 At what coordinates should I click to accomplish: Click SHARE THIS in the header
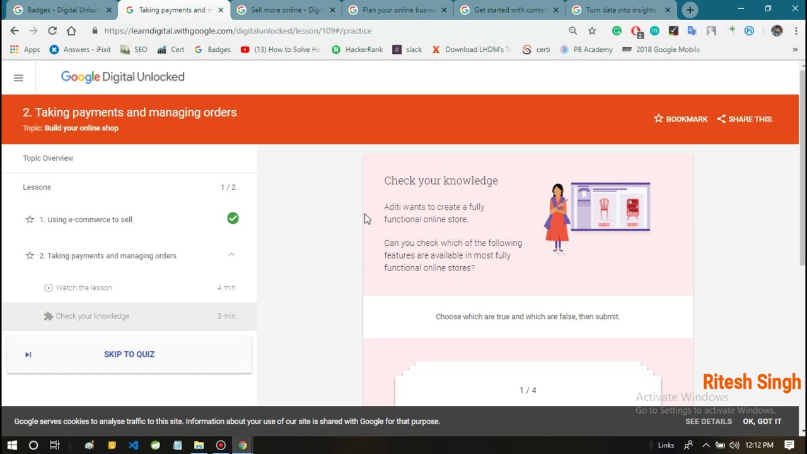click(745, 119)
